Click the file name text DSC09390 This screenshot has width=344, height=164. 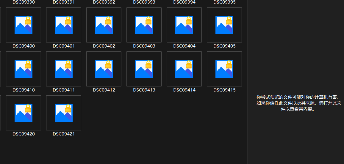(24, 2)
